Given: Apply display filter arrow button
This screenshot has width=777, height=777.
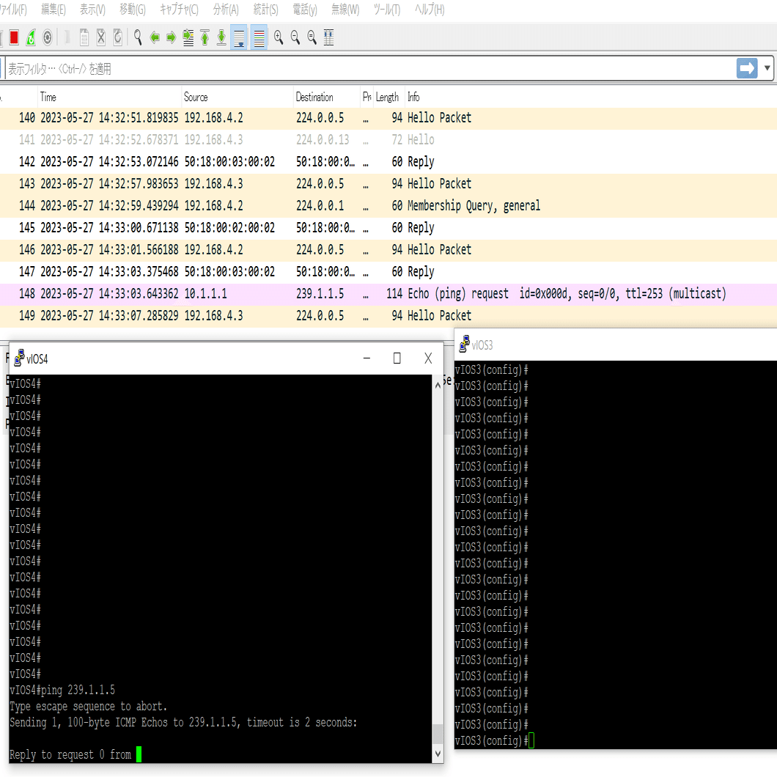Looking at the screenshot, I should coord(747,68).
